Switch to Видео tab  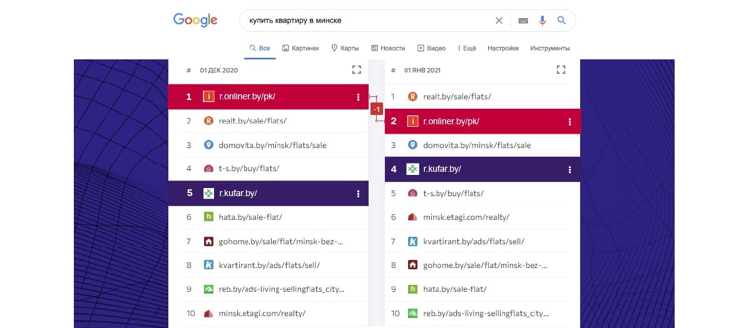[431, 48]
